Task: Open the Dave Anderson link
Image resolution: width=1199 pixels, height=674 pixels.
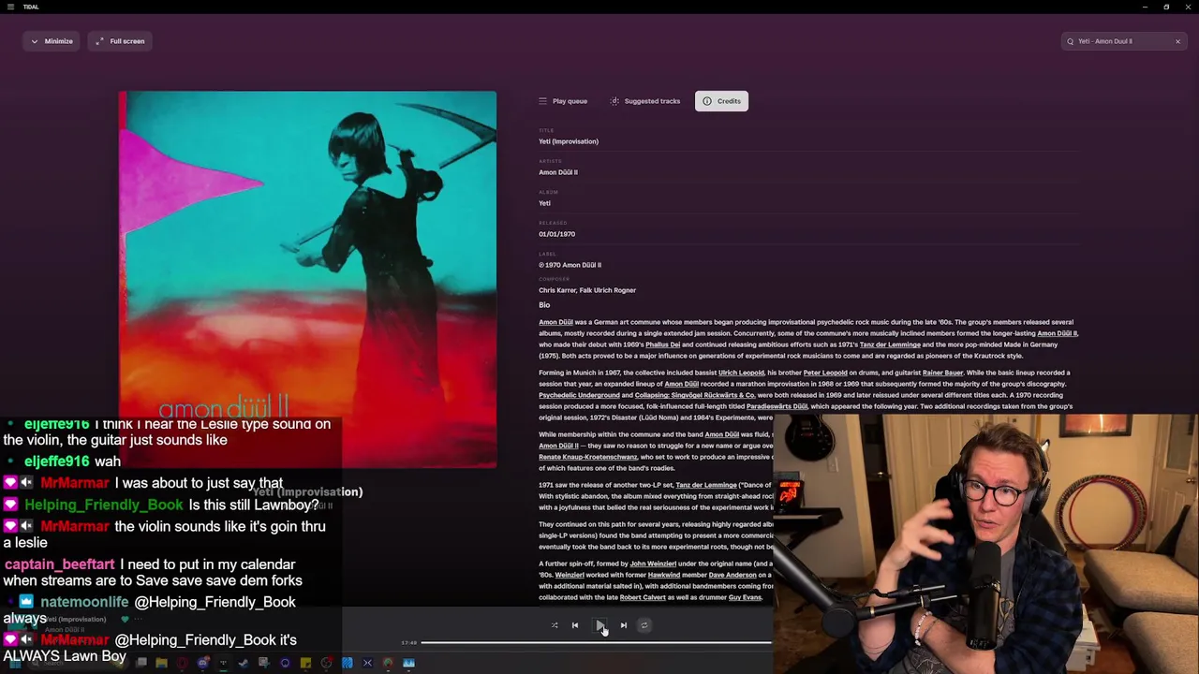Action: (732, 575)
